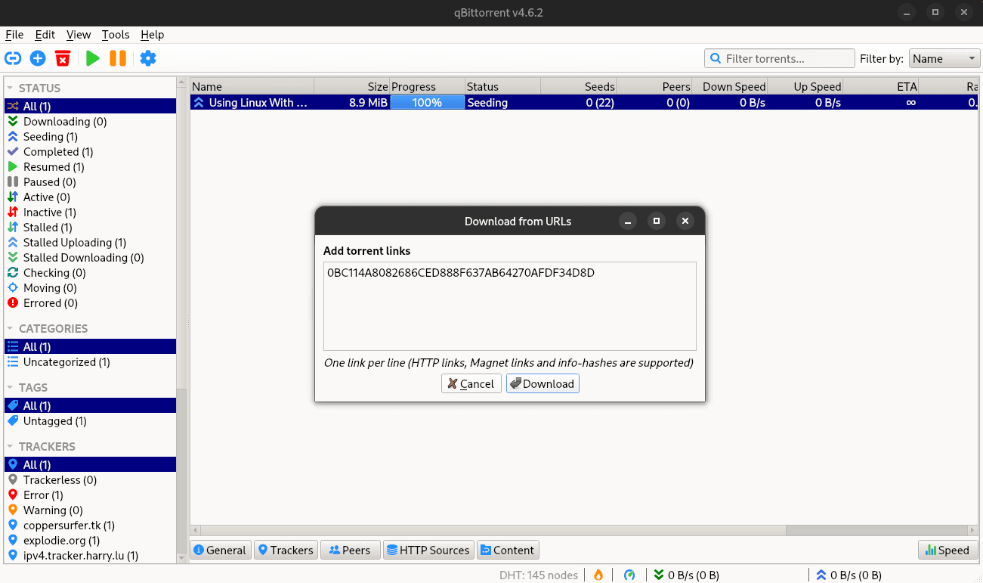
Task: Click the DHT: 145 nodes status text
Action: point(539,575)
